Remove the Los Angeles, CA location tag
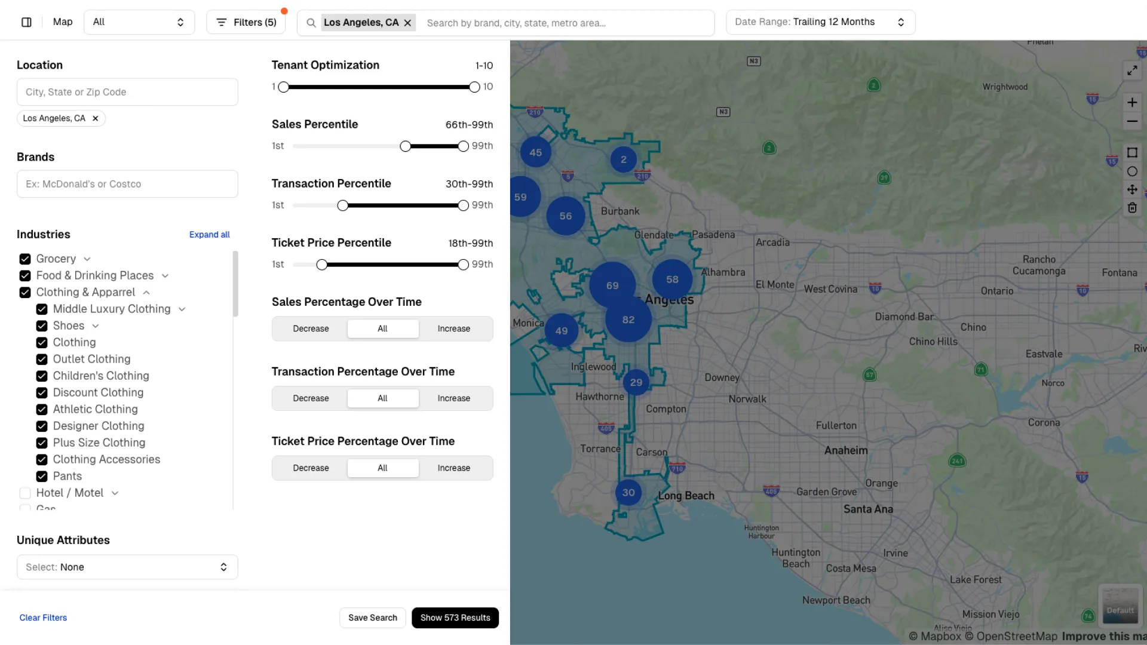Viewport: 1147px width, 645px height. (95, 118)
